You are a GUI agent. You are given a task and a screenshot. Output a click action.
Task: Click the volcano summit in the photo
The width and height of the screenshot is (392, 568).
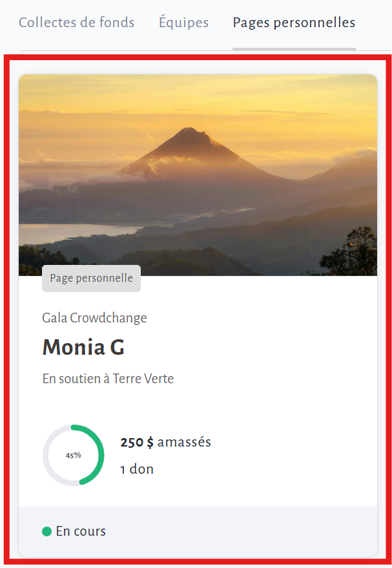pyautogui.click(x=188, y=131)
